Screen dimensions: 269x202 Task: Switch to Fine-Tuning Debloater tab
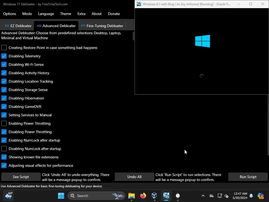click(x=102, y=26)
